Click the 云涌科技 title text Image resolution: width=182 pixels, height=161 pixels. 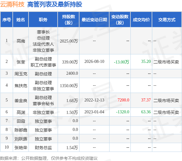pyautogui.click(x=12, y=5)
